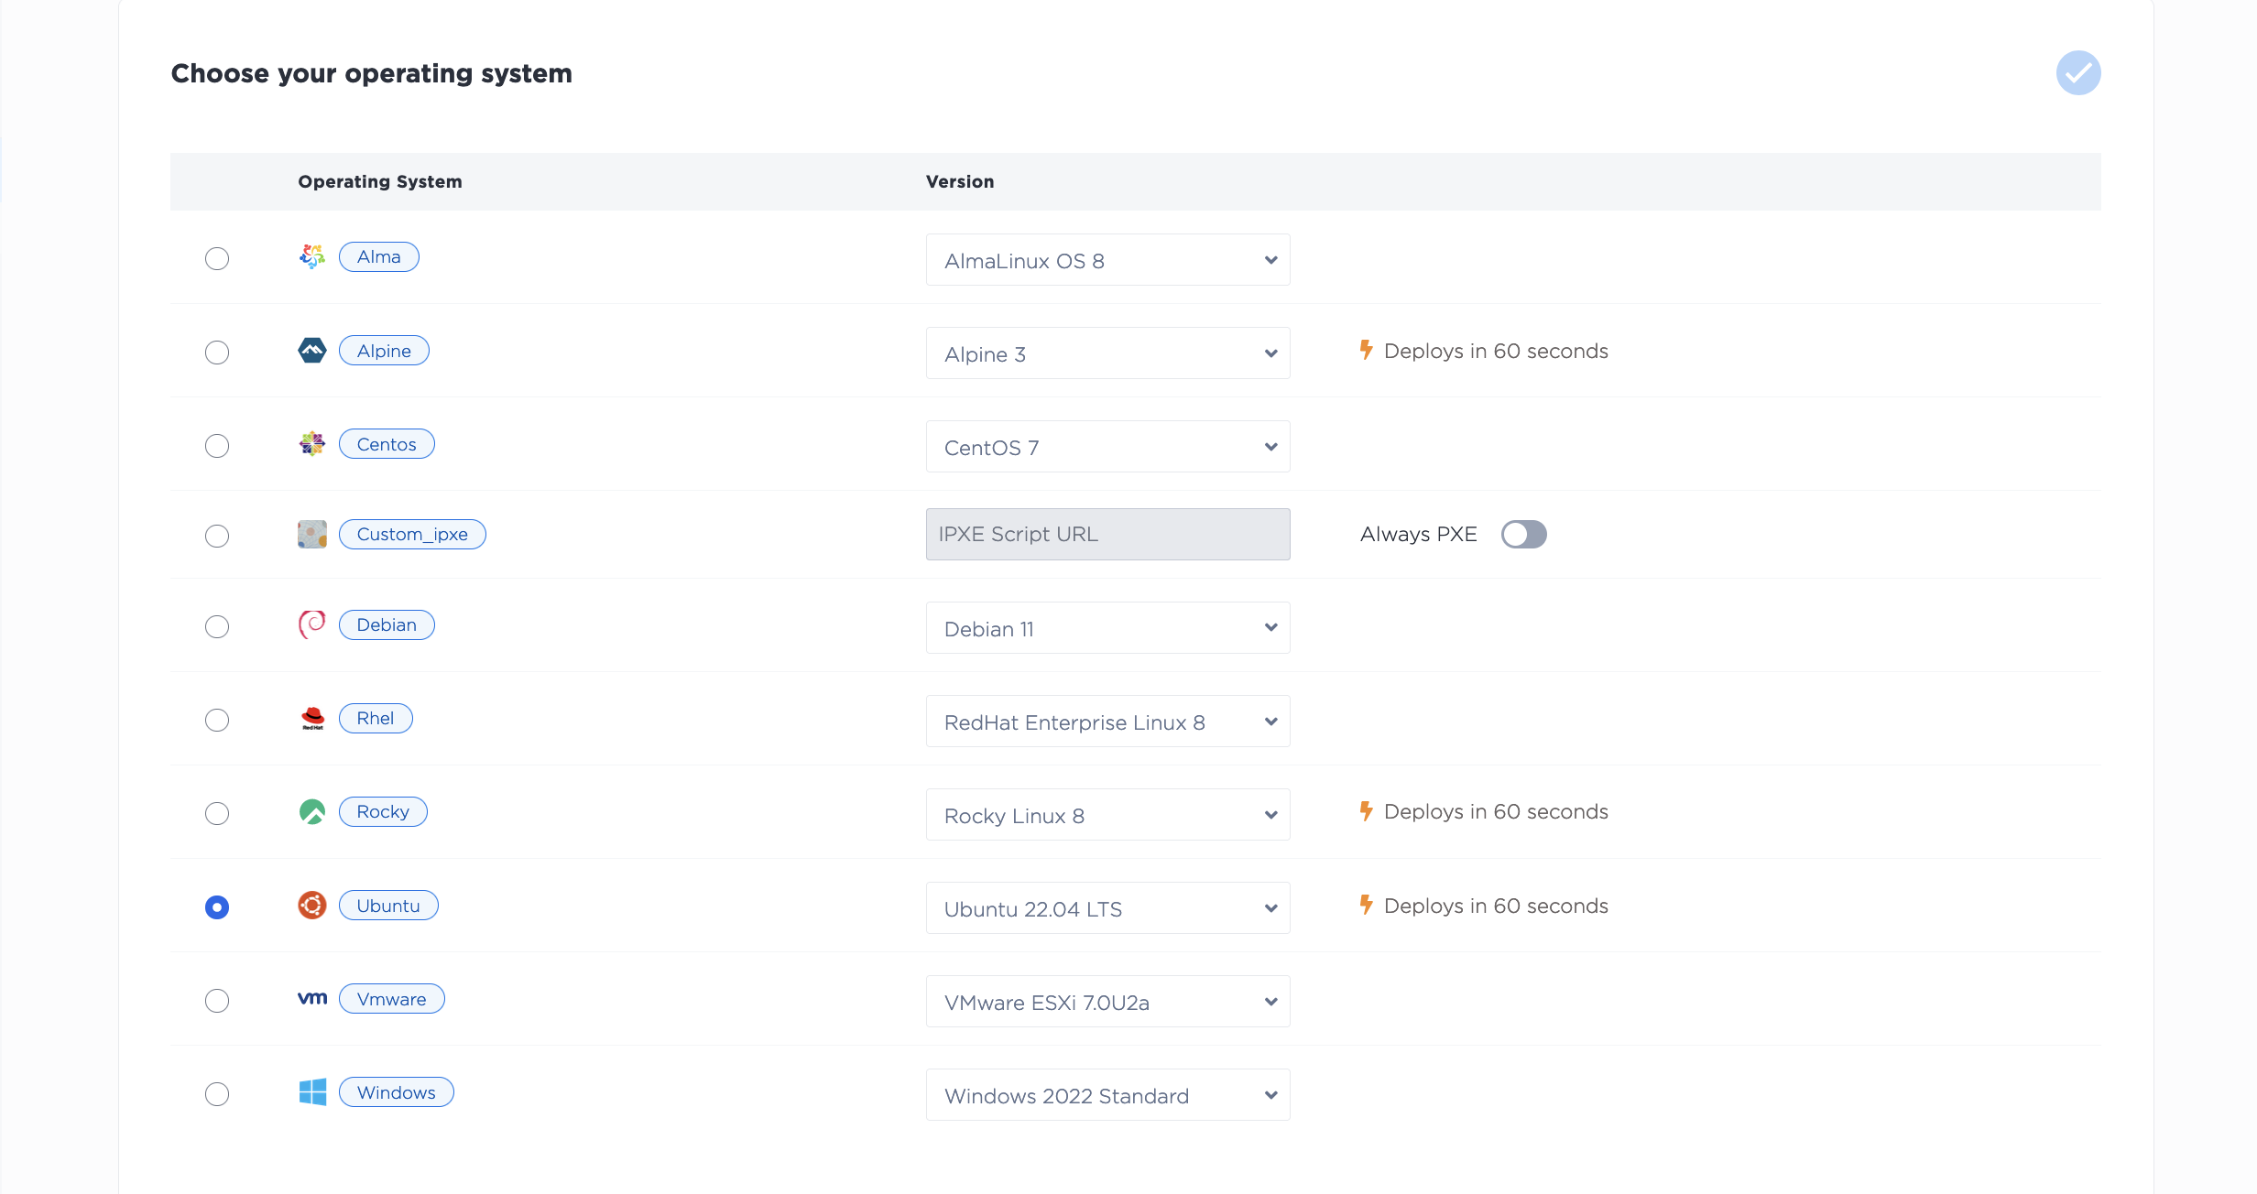Image resolution: width=2257 pixels, height=1194 pixels.
Task: Click the Debian swirl logo icon
Action: click(312, 624)
